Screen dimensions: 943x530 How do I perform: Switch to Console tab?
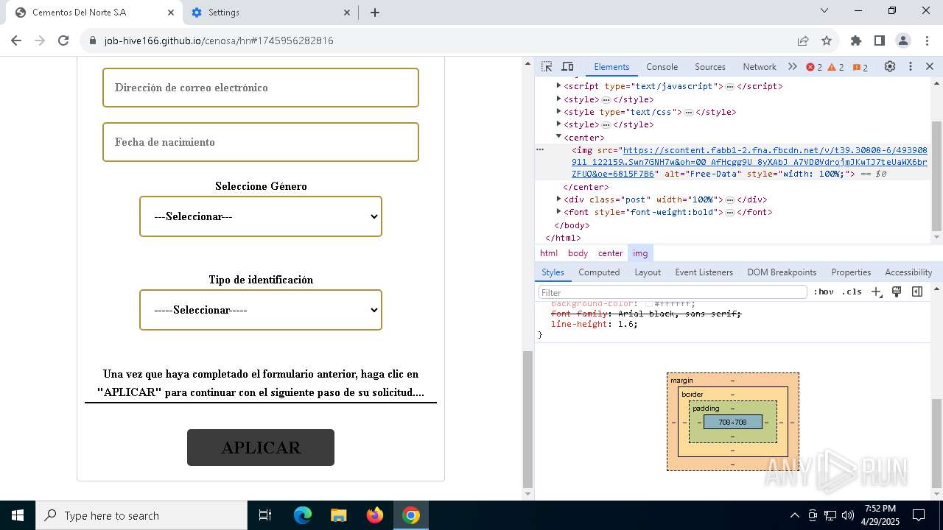coord(662,67)
